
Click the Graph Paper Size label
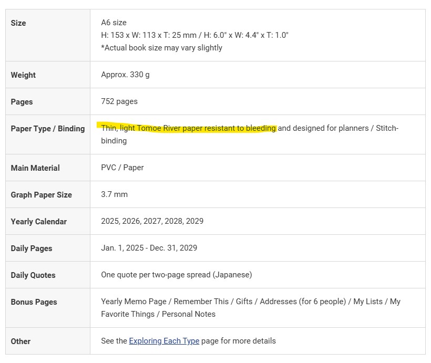click(x=41, y=195)
